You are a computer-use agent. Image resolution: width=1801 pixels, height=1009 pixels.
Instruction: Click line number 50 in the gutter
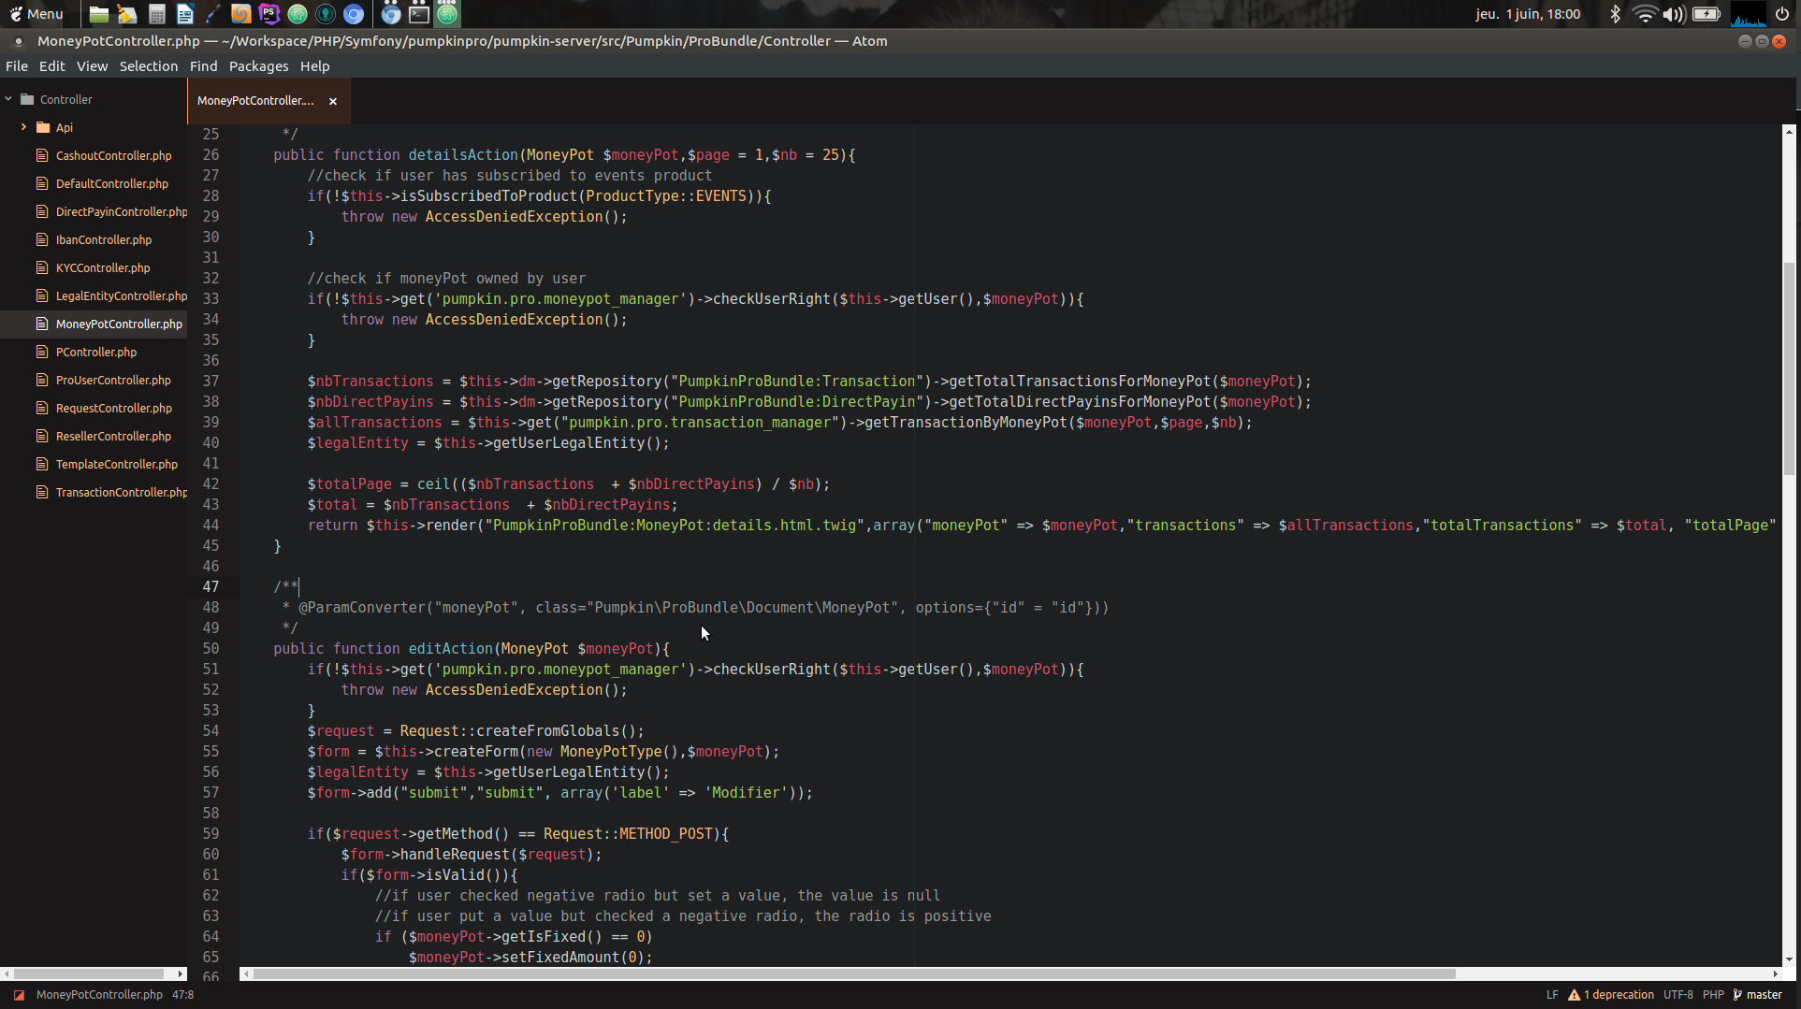211,649
